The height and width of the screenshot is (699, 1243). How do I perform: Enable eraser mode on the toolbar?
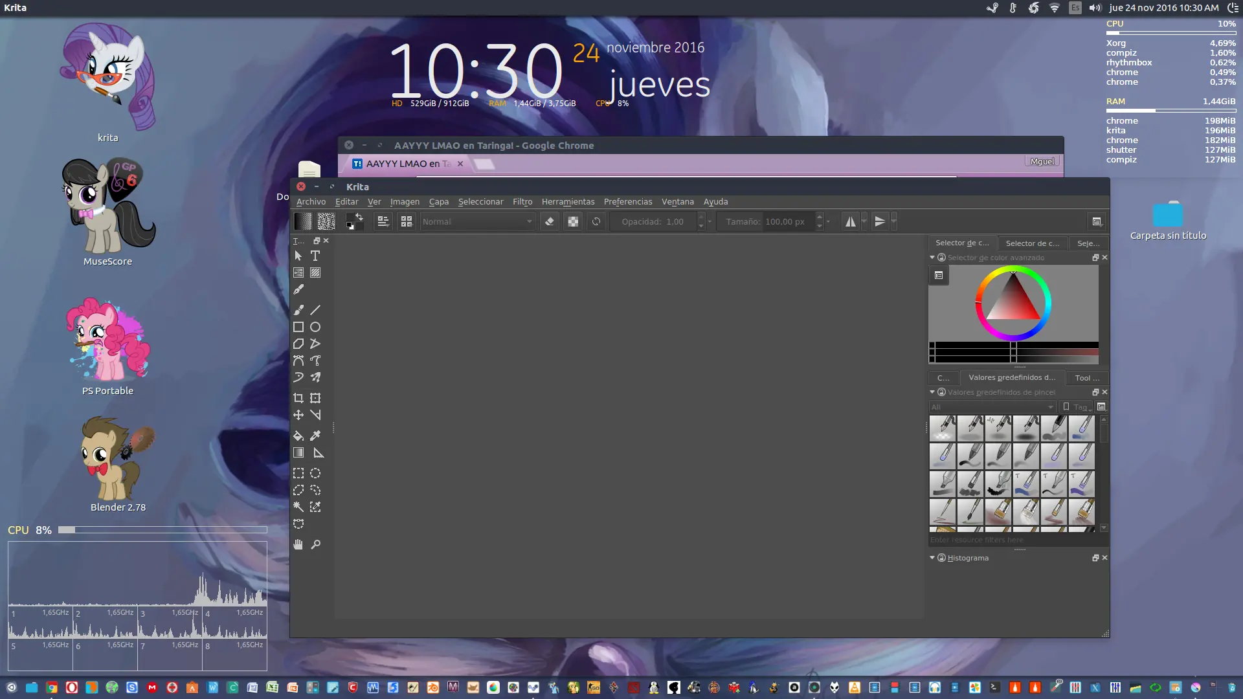549,221
